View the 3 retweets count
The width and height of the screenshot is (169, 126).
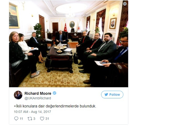click(x=34, y=119)
